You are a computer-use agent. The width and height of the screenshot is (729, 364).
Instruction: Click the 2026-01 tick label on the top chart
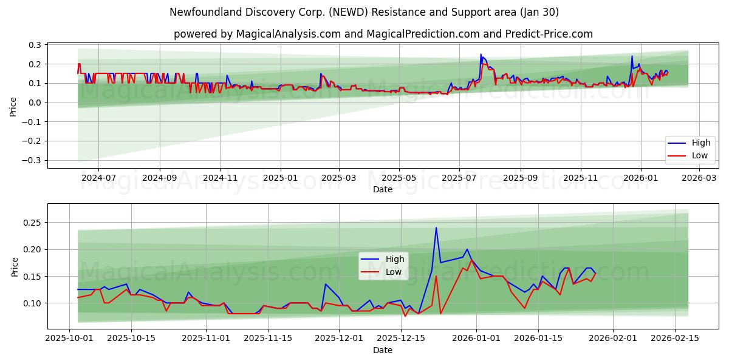click(x=640, y=178)
